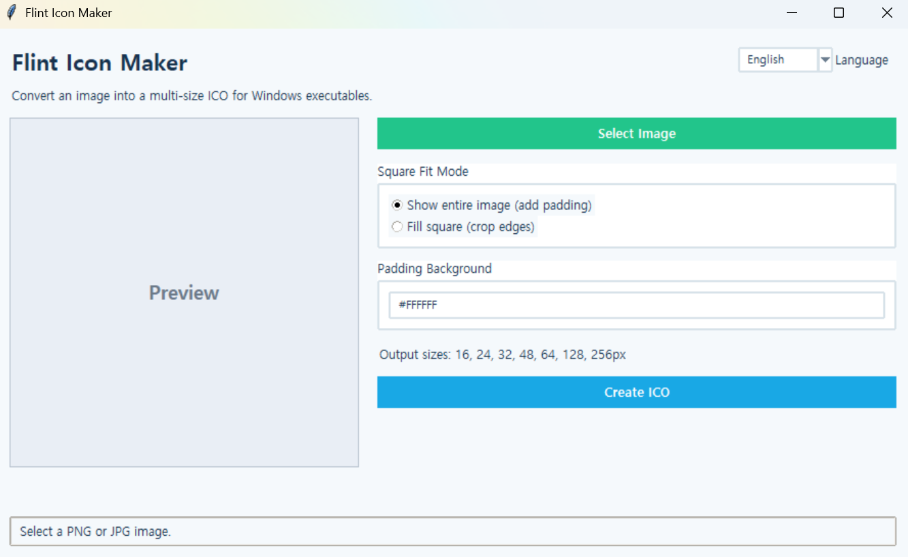Image resolution: width=908 pixels, height=557 pixels.
Task: Click the window title bar text
Action: [x=69, y=13]
